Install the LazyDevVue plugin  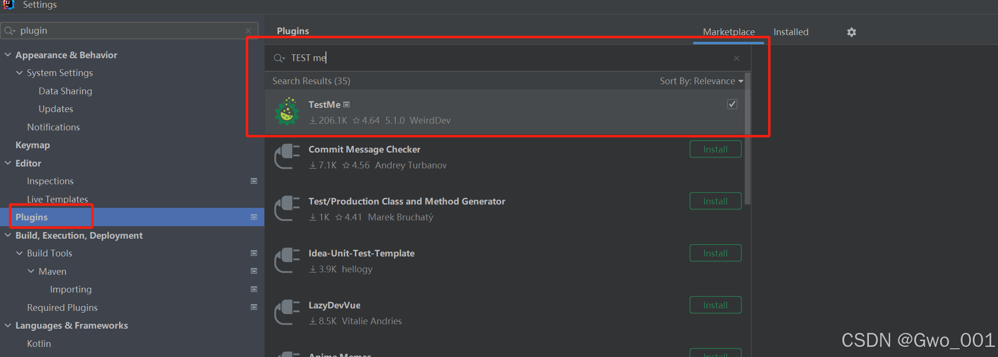pos(715,305)
